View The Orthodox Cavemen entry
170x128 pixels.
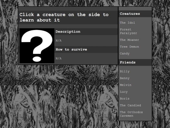(x=131, y=114)
